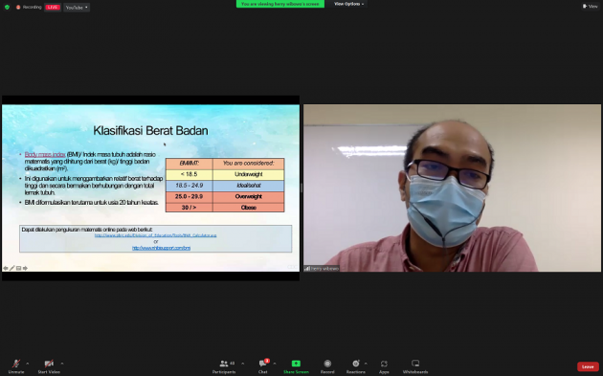The image size is (603, 376).
Task: Expand the arrow beside Participants
Action: [x=243, y=364]
